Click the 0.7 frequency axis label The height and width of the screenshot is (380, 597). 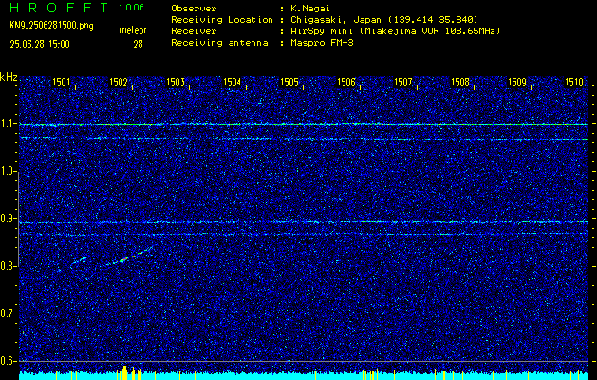(x=7, y=313)
